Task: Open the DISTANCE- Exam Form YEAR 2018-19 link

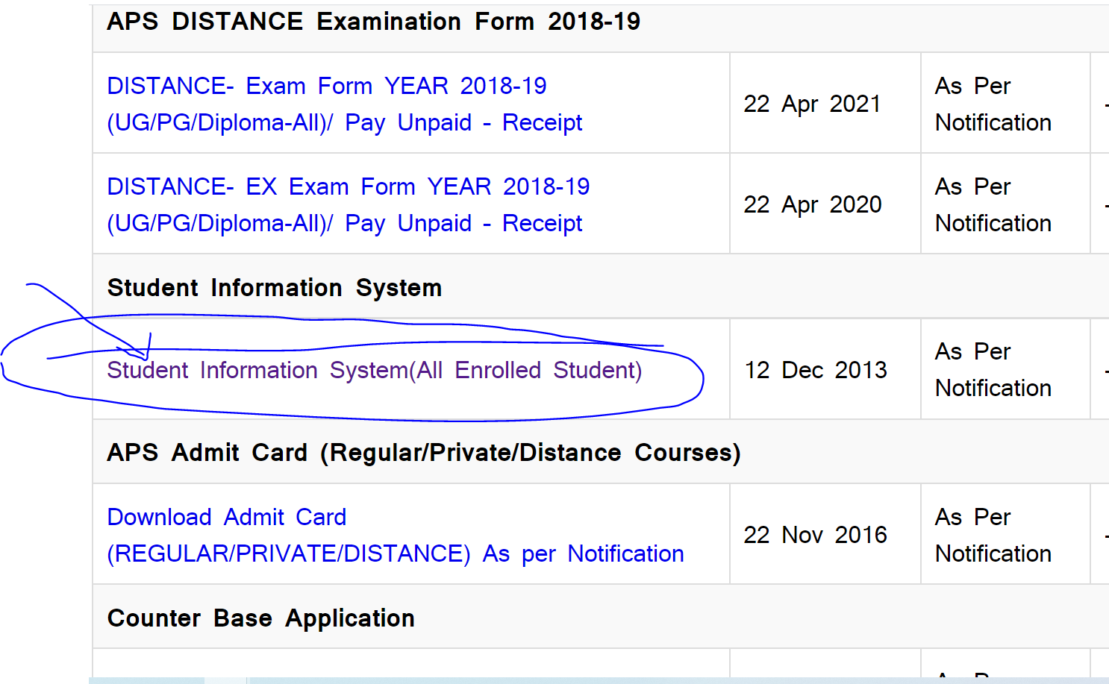Action: click(x=344, y=104)
